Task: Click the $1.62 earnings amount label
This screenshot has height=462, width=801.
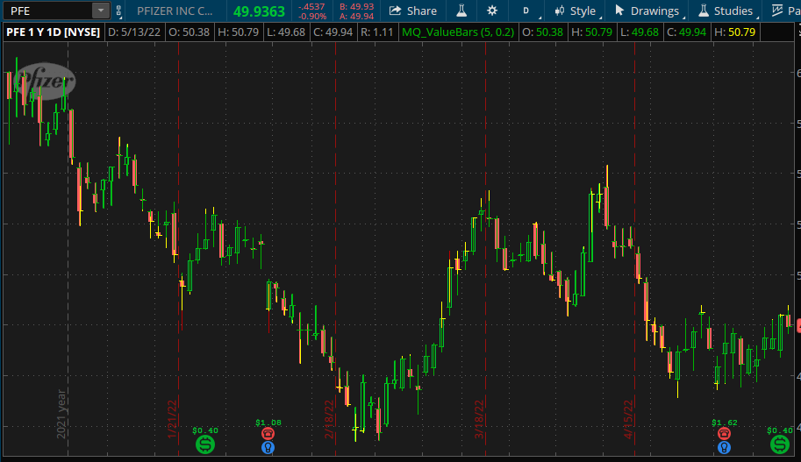Action: tap(725, 423)
